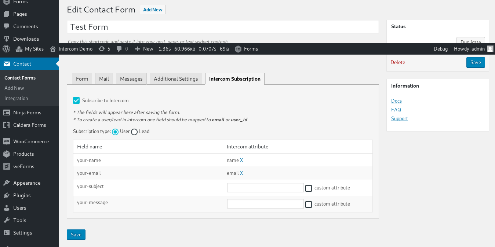The height and width of the screenshot is (247, 495).
Task: Click the Forms icon in admin bar
Action: tap(238, 49)
